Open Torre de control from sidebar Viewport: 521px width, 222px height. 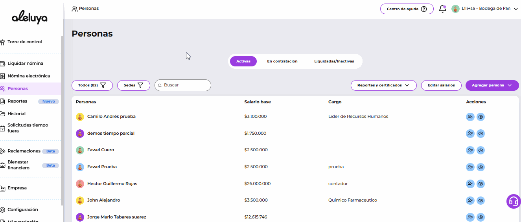24,42
